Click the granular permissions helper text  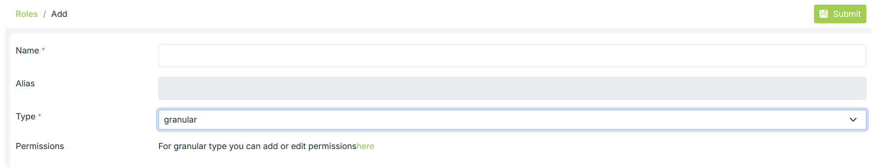click(257, 146)
